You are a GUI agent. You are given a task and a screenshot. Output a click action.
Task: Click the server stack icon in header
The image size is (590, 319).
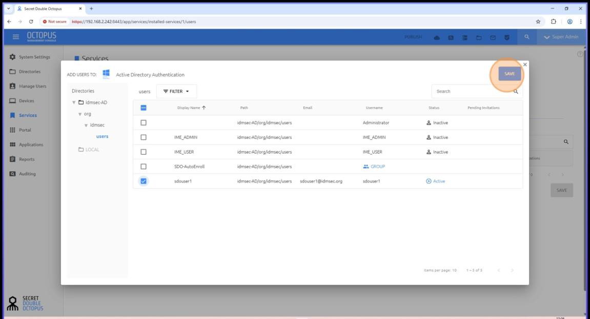tap(465, 37)
